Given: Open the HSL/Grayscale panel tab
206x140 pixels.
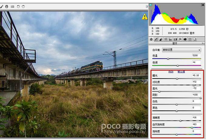Looking at the screenshot, I should click(166, 39).
